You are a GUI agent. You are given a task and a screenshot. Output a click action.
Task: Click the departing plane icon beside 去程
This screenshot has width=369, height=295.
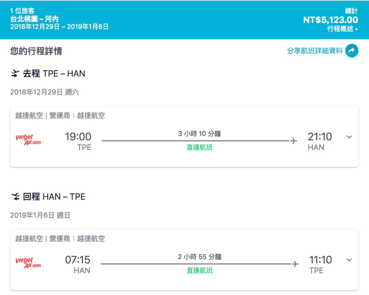point(15,74)
